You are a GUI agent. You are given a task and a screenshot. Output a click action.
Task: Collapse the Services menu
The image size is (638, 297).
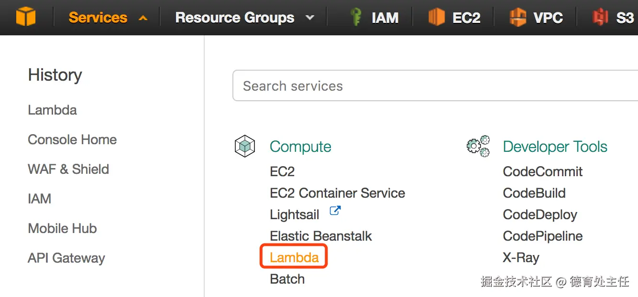click(107, 18)
